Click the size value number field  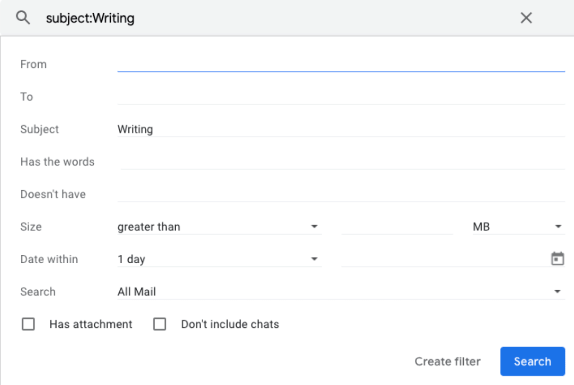397,227
